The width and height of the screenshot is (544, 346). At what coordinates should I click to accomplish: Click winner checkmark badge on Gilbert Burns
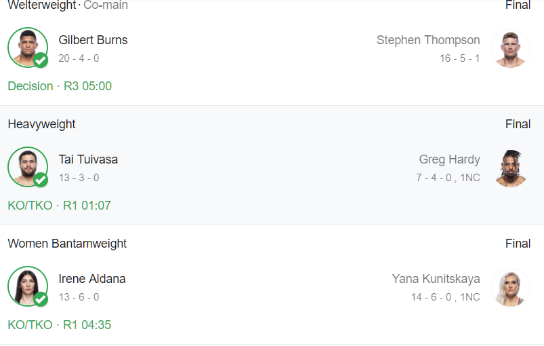pos(41,60)
